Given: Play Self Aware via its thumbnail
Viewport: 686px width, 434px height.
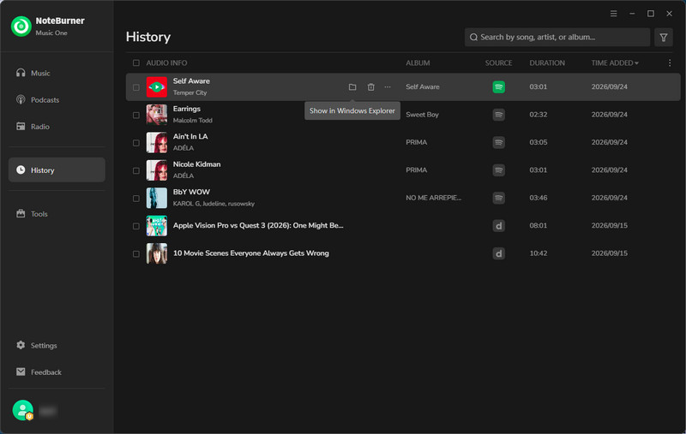Looking at the screenshot, I should pos(157,87).
